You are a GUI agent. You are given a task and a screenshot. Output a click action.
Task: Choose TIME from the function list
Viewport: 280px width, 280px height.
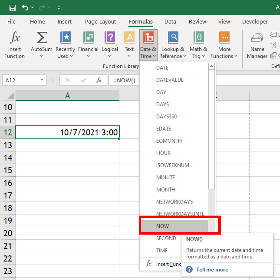click(161, 250)
